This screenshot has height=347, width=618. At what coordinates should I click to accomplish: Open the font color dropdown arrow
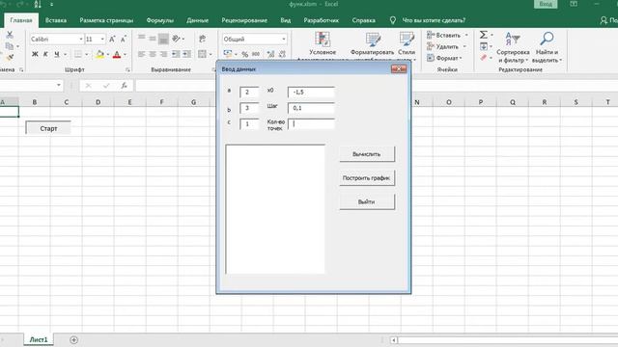pos(125,54)
